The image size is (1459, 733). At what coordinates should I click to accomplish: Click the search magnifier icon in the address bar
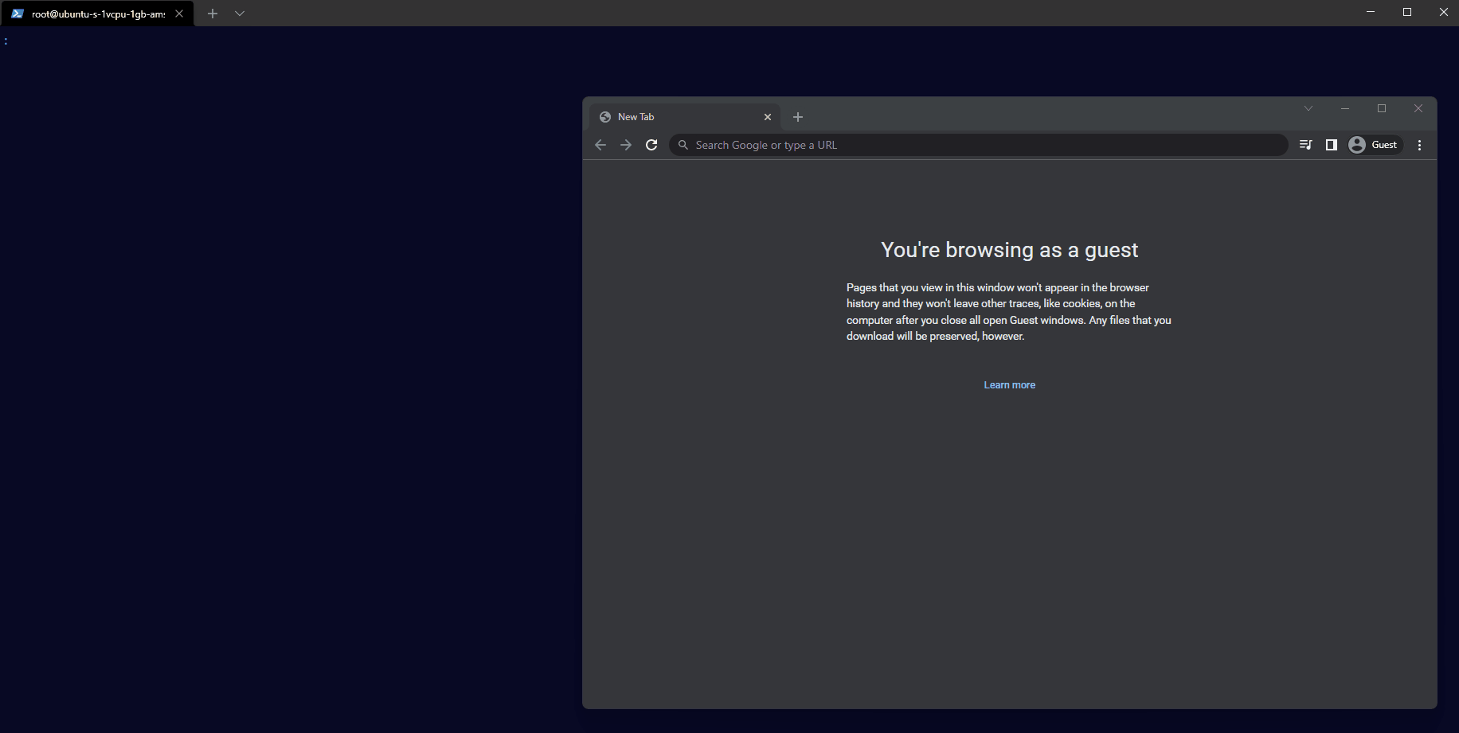click(x=683, y=144)
